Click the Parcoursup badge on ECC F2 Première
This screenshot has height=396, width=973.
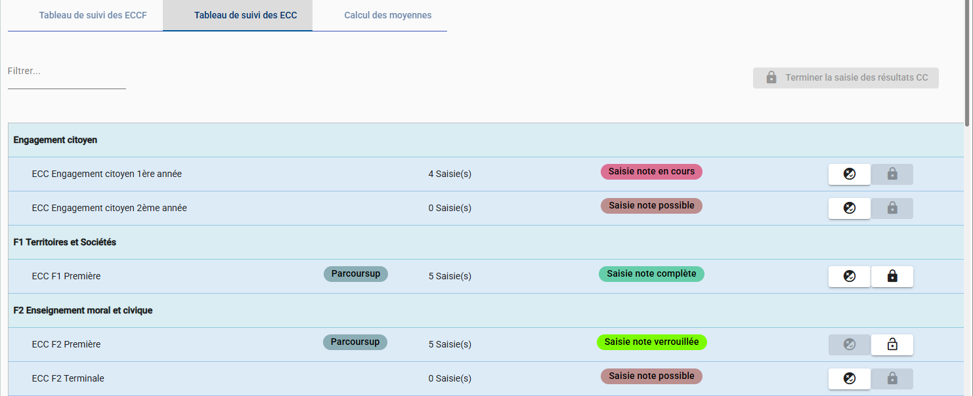pos(355,342)
